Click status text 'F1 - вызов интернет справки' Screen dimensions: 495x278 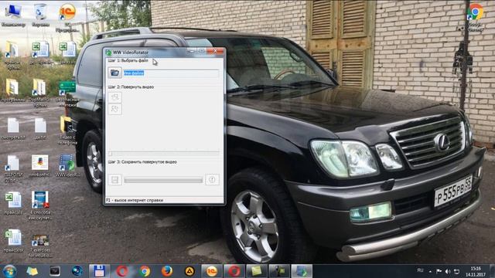(x=135, y=200)
